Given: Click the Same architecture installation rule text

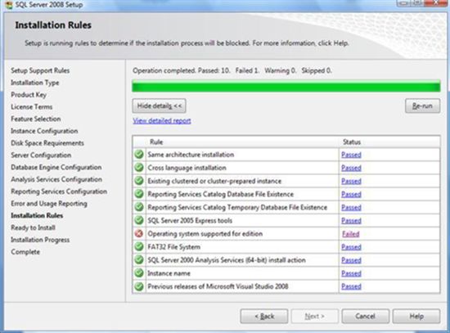Looking at the screenshot, I should click(x=191, y=155).
